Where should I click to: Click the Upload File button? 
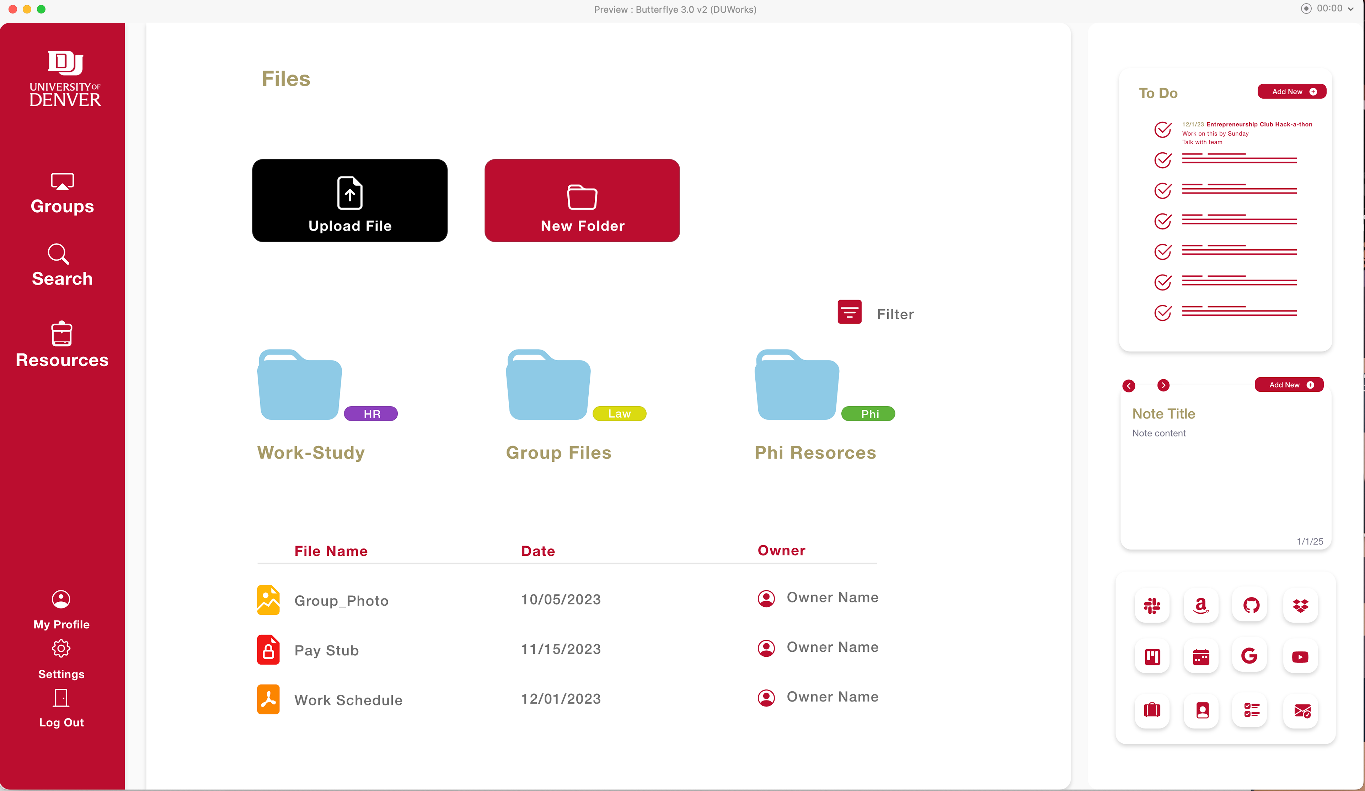click(x=350, y=200)
